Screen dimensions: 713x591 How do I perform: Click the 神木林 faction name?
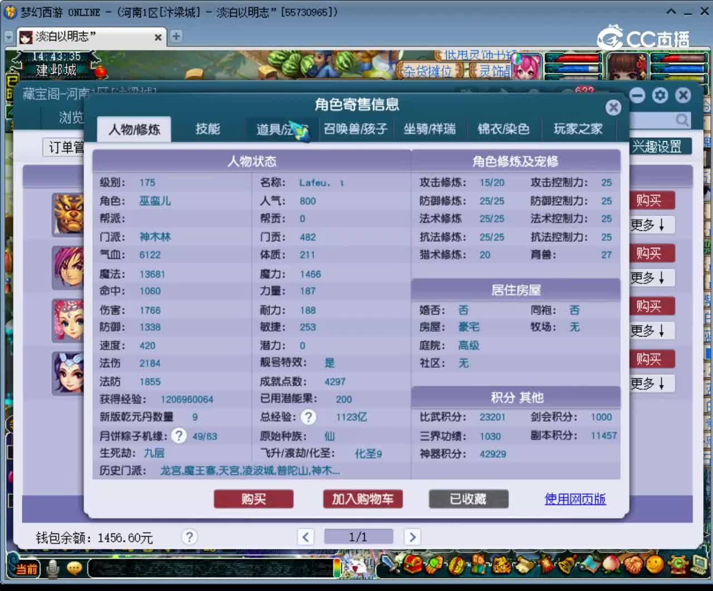(x=155, y=237)
